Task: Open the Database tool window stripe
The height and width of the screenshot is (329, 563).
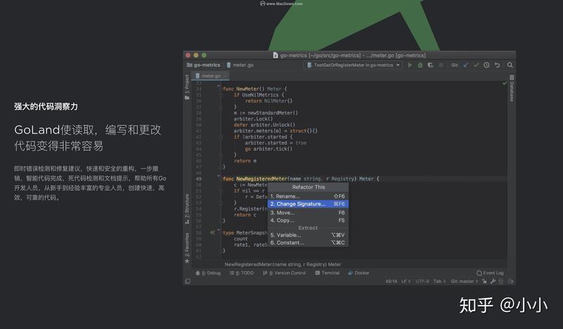Action: (512, 88)
